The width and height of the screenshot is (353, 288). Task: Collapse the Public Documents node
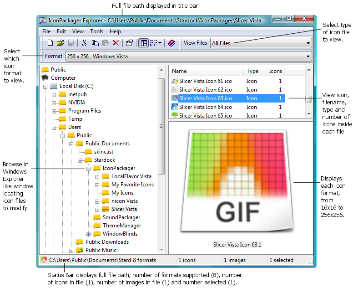[71, 144]
